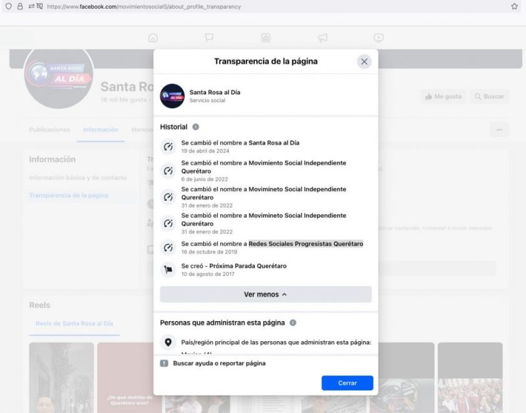Click the info icon beside Personas que administran

point(292,323)
